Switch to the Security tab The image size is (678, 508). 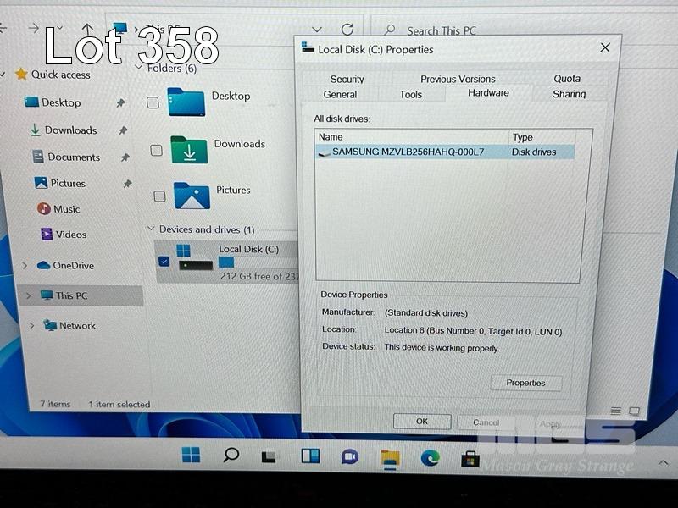pos(347,79)
